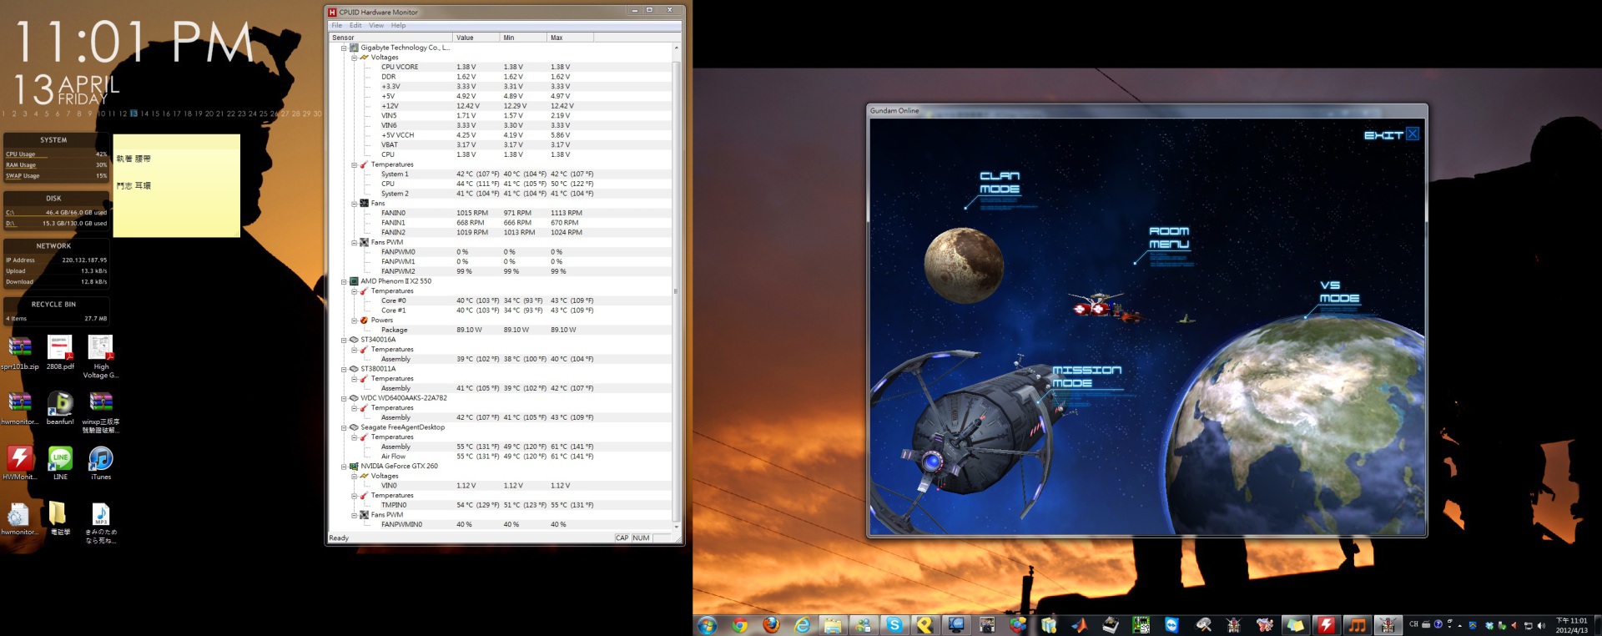Viewport: 1602px width, 636px height.
Task: Collapse the motherboard Voltages section
Action: pos(354,58)
